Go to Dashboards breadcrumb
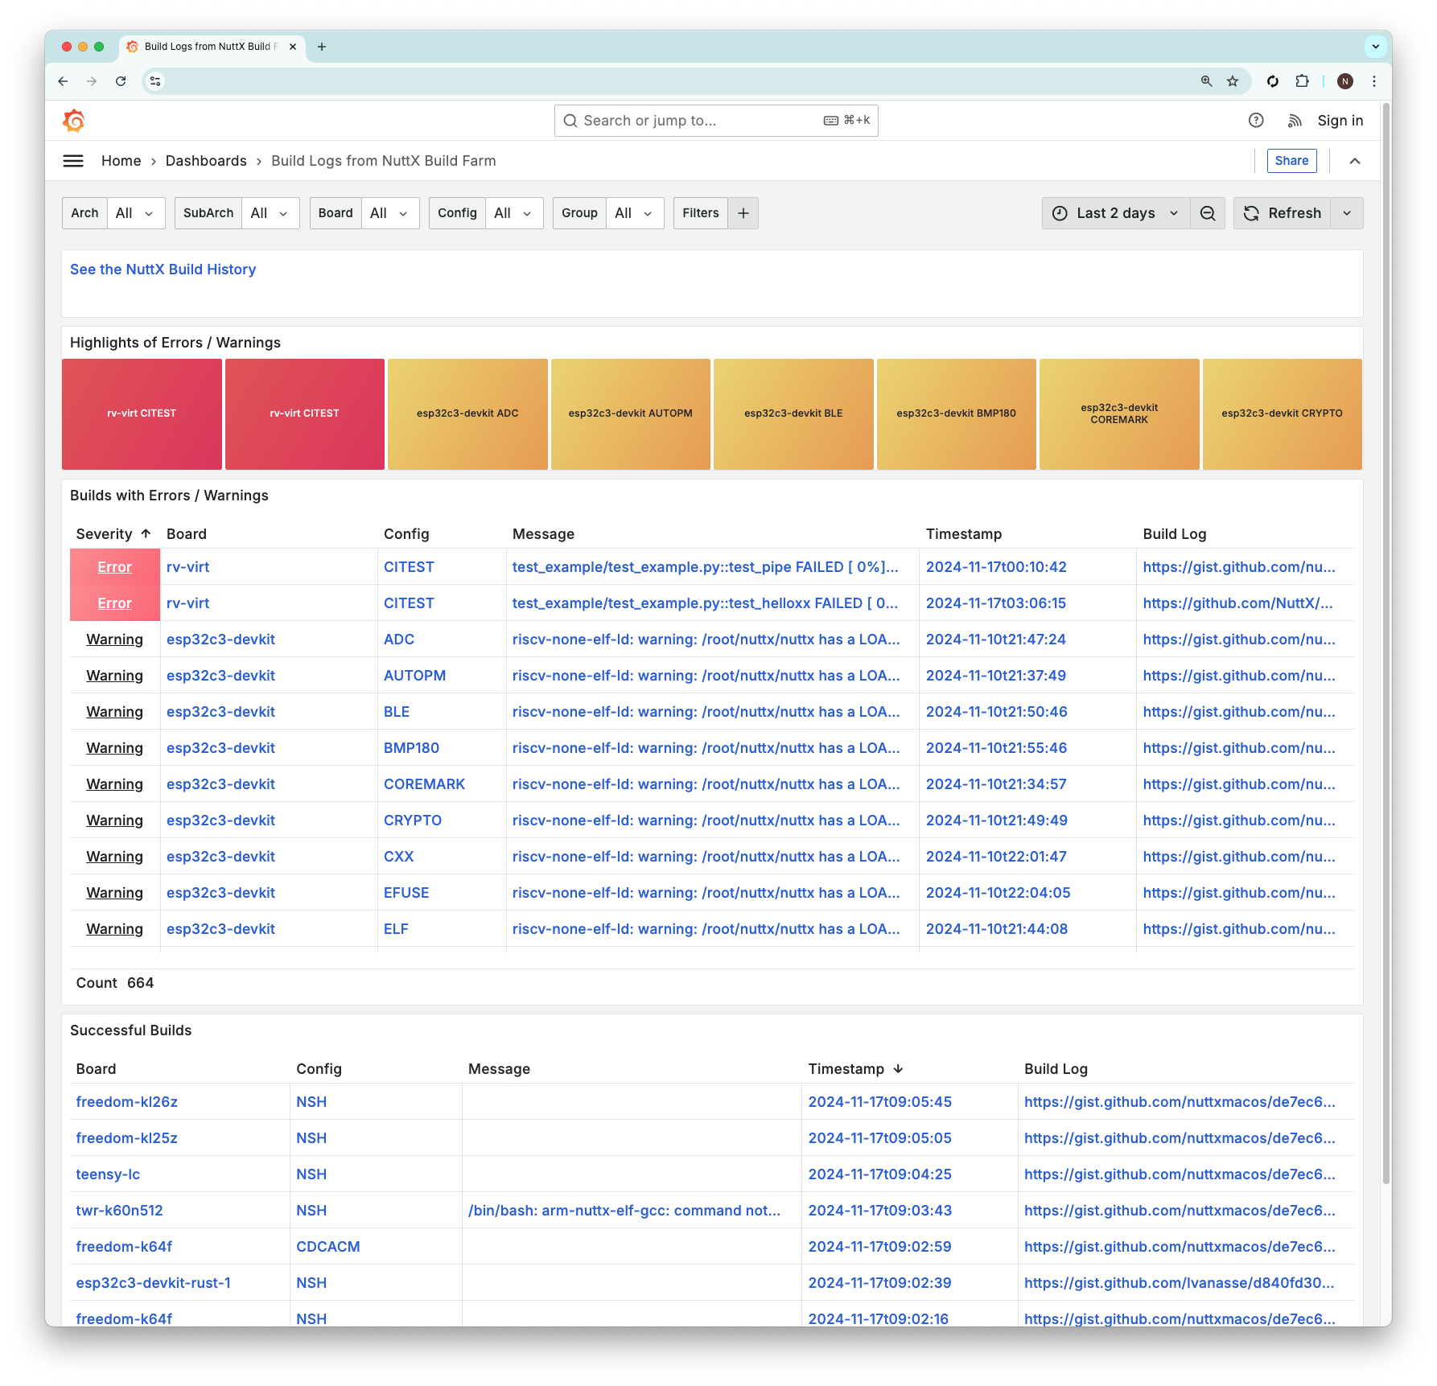This screenshot has height=1386, width=1437. pos(206,161)
